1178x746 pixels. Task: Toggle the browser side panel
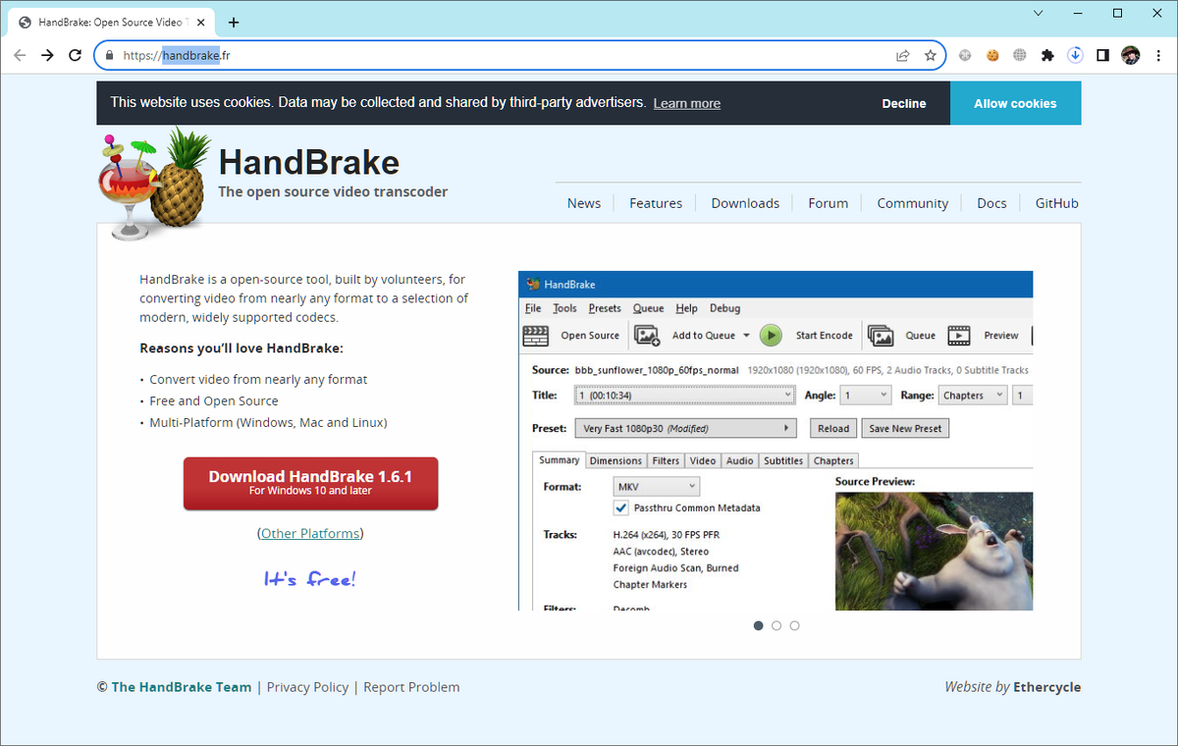(1102, 56)
